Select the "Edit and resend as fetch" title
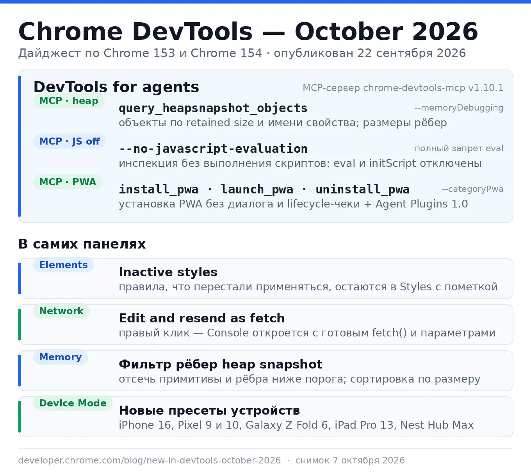Viewport: 531px width, 474px height. 202,318
